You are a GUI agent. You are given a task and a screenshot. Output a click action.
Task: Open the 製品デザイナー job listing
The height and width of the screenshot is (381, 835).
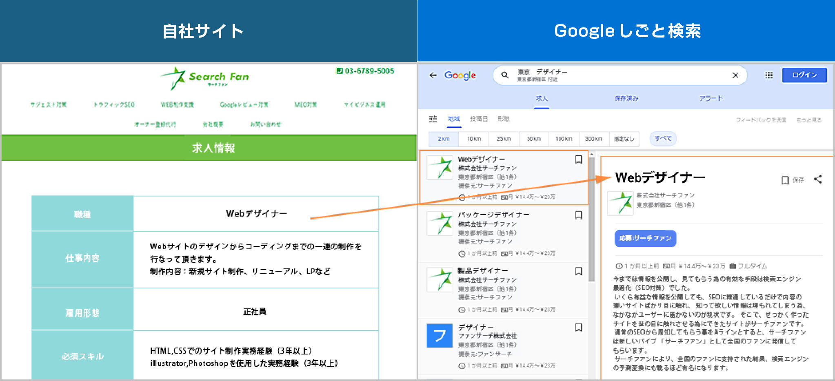483,271
